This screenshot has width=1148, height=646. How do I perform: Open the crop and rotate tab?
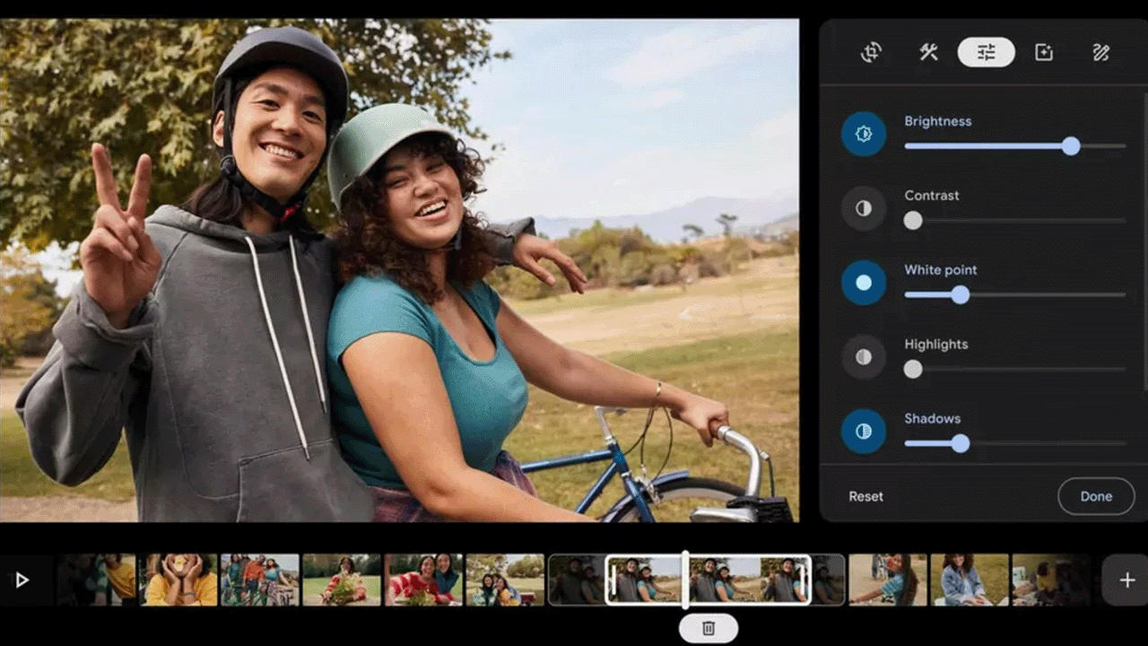[x=871, y=52]
